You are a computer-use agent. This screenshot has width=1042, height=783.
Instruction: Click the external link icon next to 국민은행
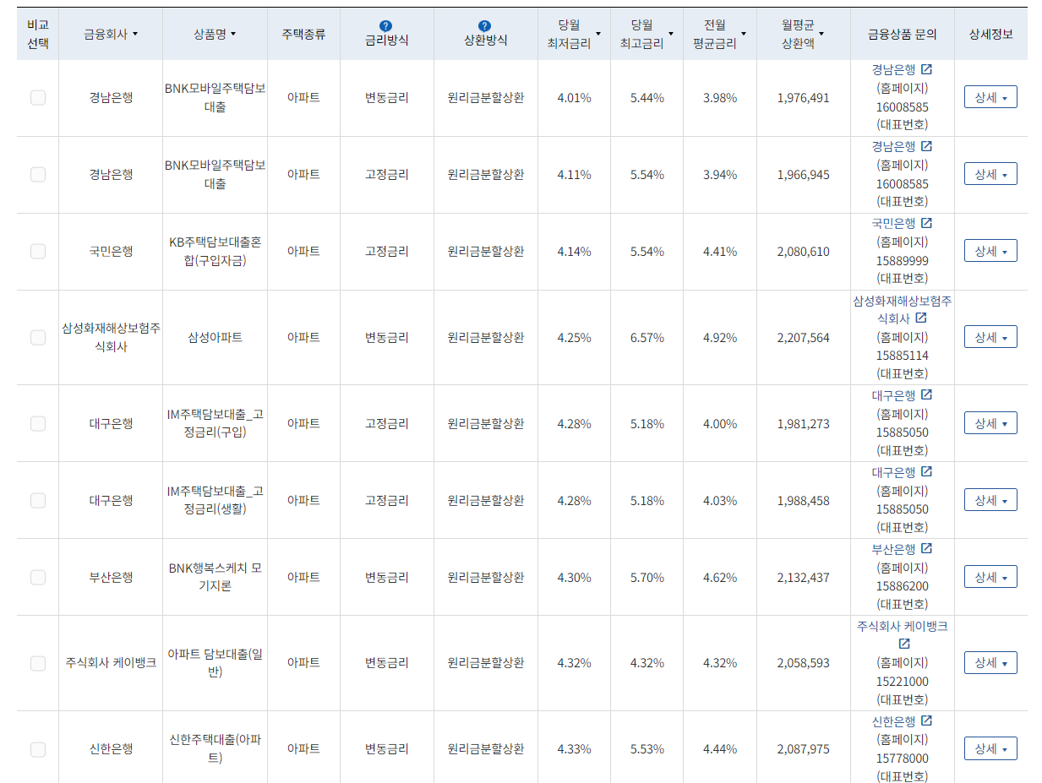coord(926,223)
